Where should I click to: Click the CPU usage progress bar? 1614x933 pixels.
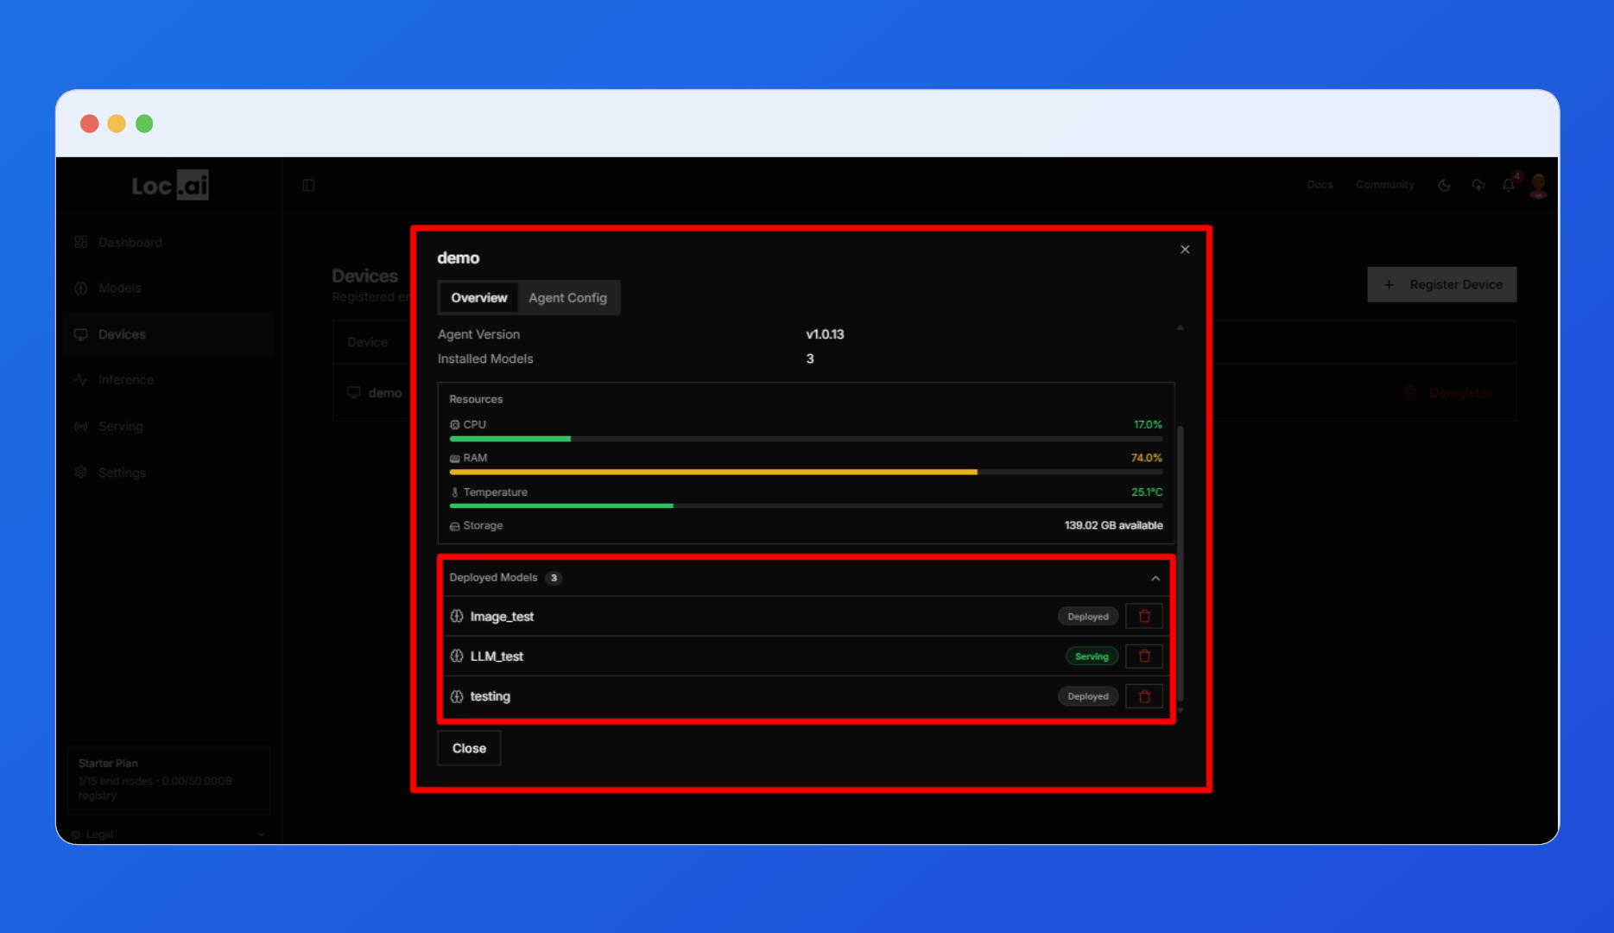(x=806, y=439)
